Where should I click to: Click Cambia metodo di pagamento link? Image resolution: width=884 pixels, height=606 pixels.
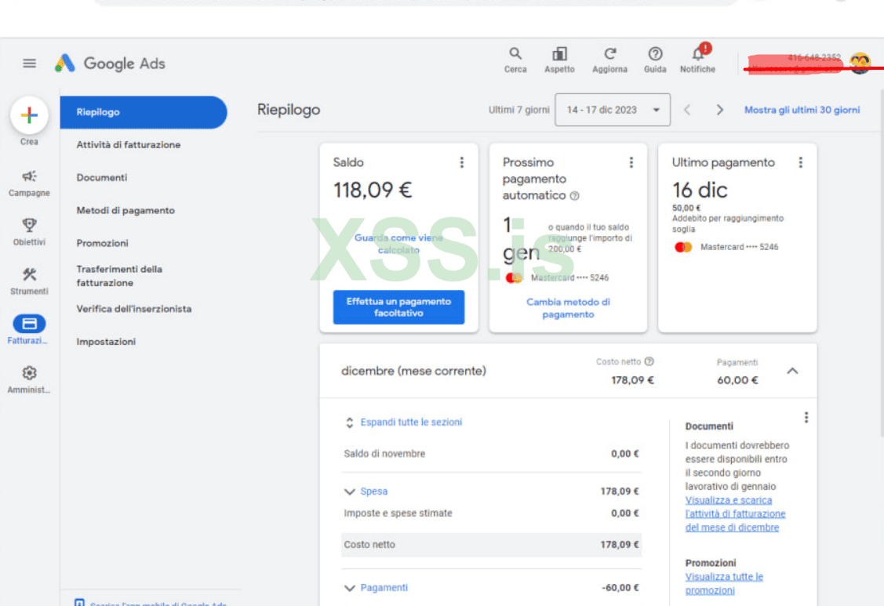568,308
